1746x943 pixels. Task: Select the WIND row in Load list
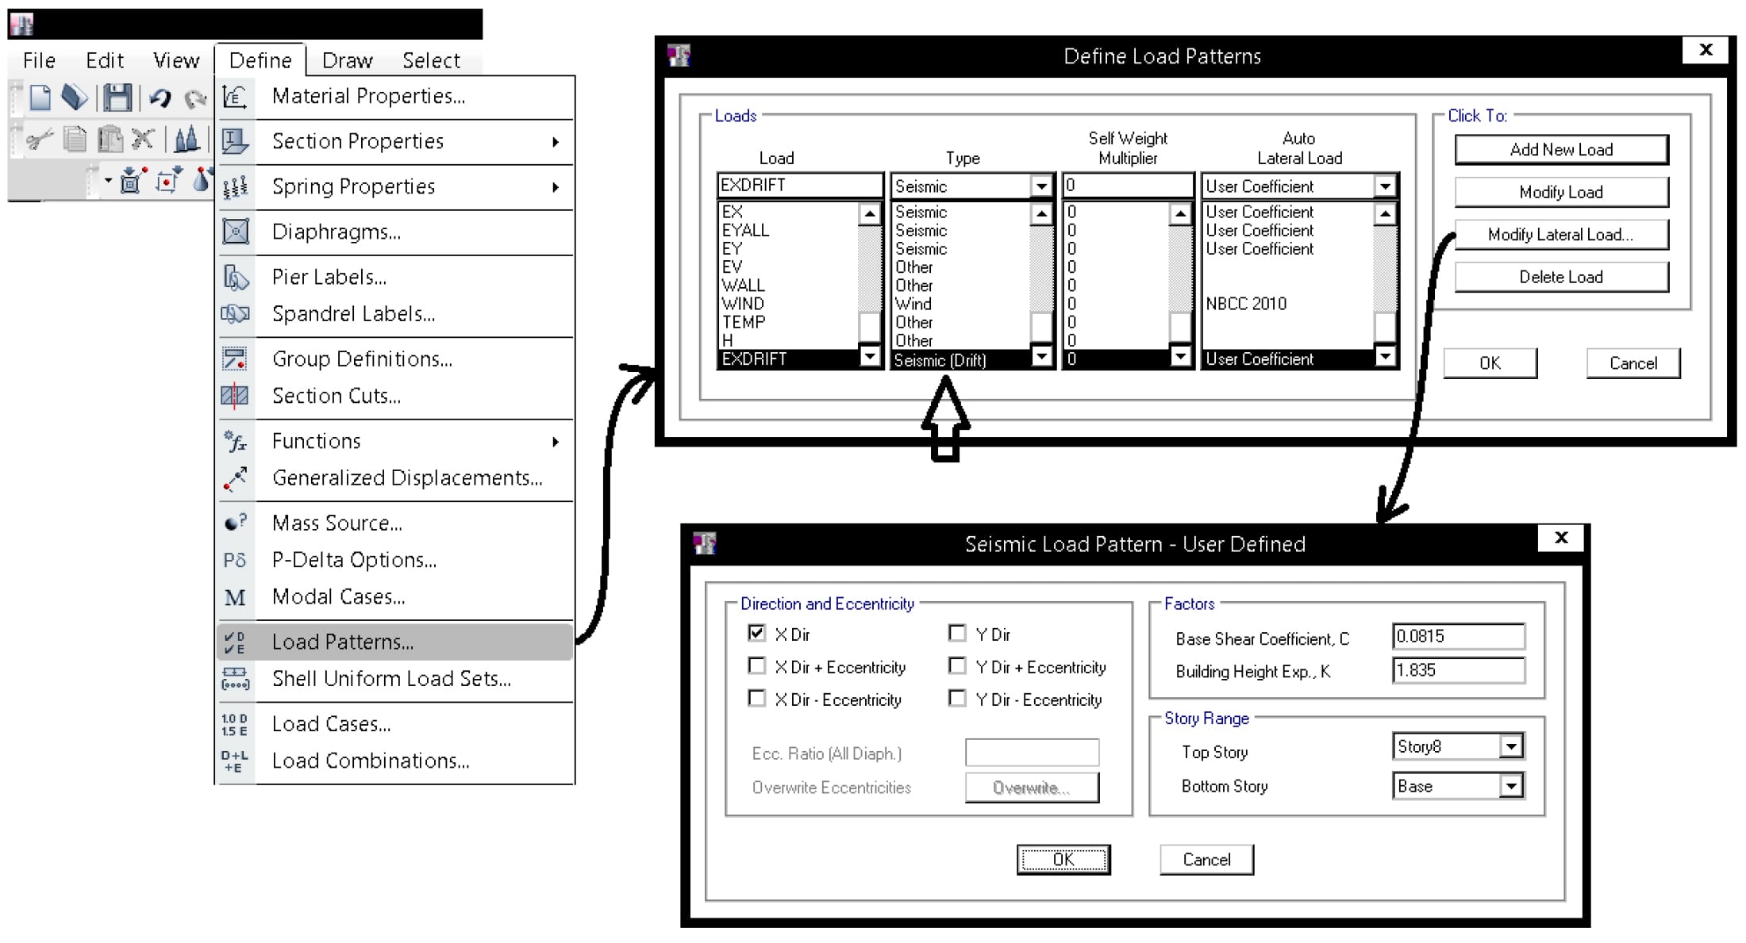(x=789, y=304)
